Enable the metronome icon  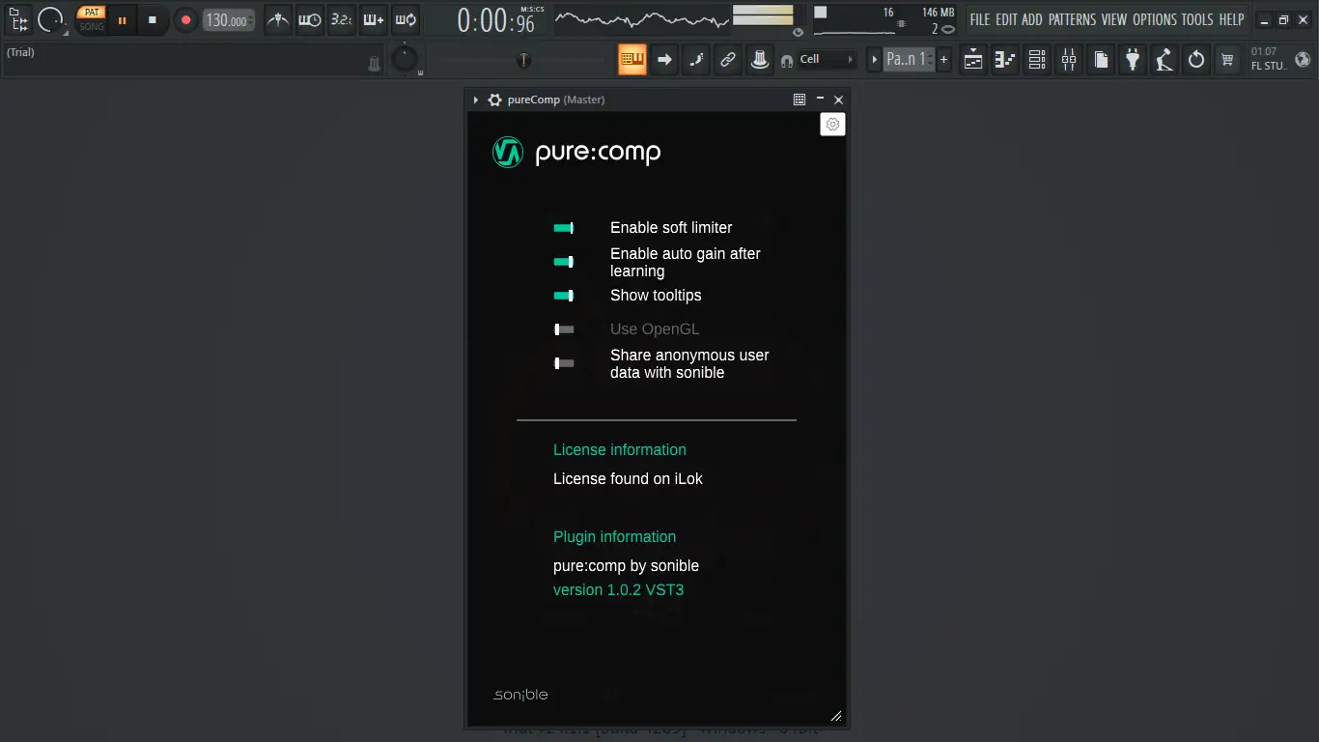[x=277, y=19]
